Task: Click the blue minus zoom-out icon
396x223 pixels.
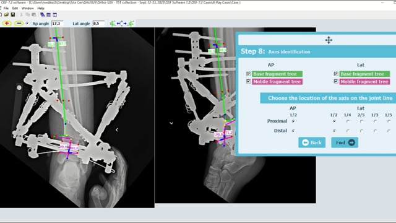Action: [x=19, y=24]
